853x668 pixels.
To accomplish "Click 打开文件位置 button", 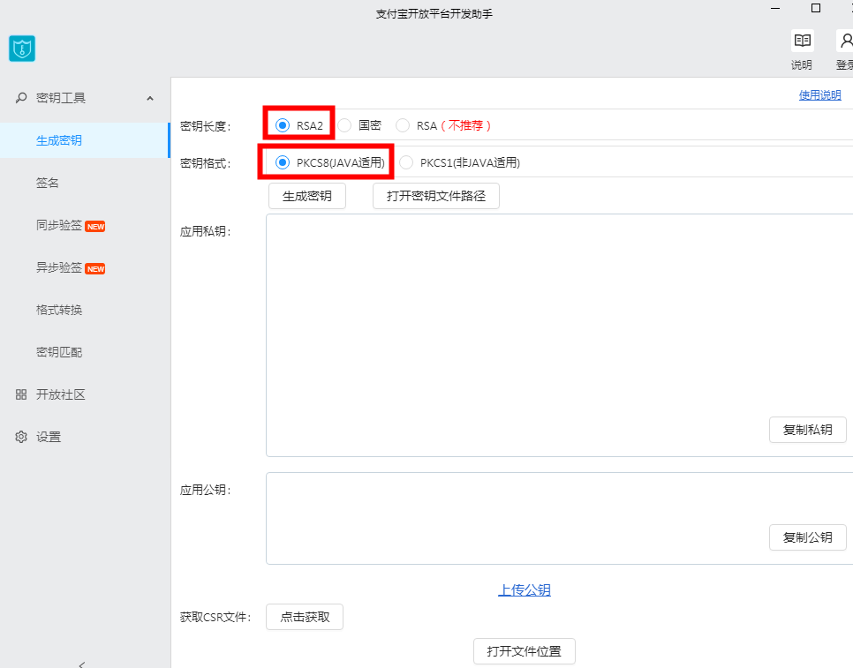I will click(x=524, y=651).
